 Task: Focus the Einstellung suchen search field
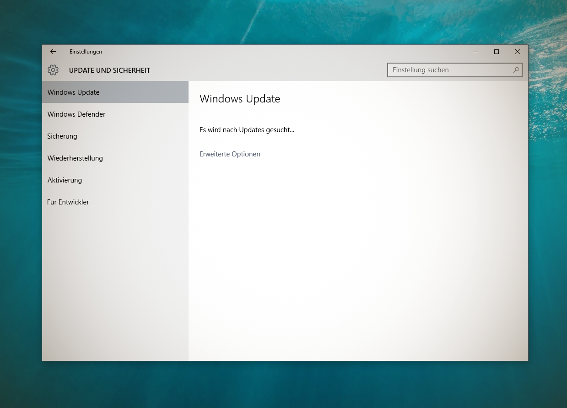[454, 70]
